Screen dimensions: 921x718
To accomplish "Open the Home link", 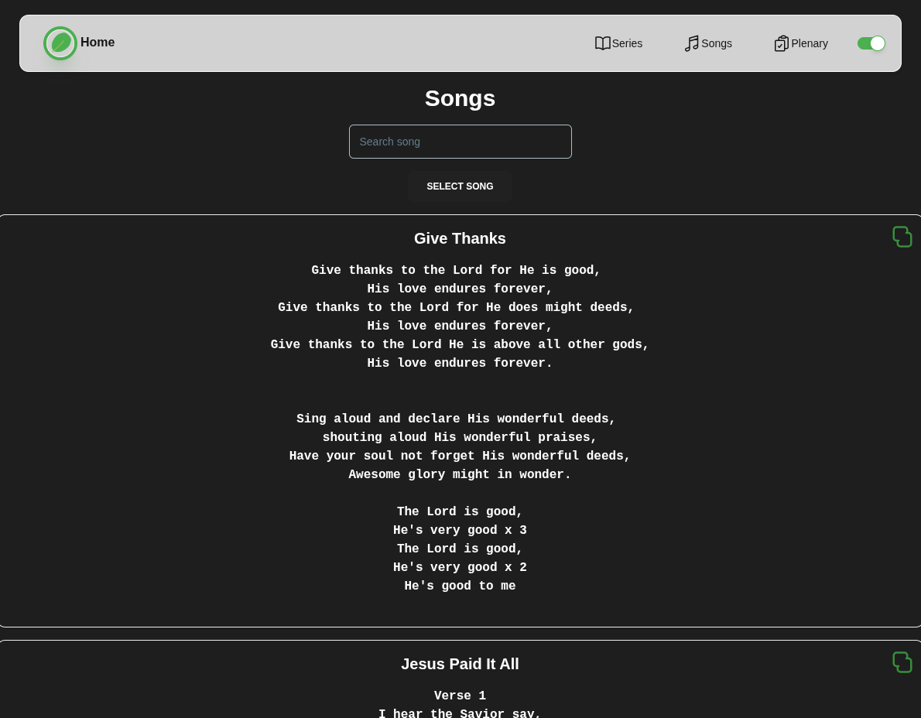I will click(98, 43).
